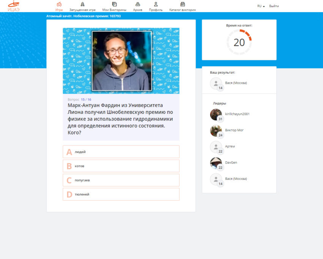Open Мои Викторины icon
Screen dimensions: 323x259
point(114,4)
